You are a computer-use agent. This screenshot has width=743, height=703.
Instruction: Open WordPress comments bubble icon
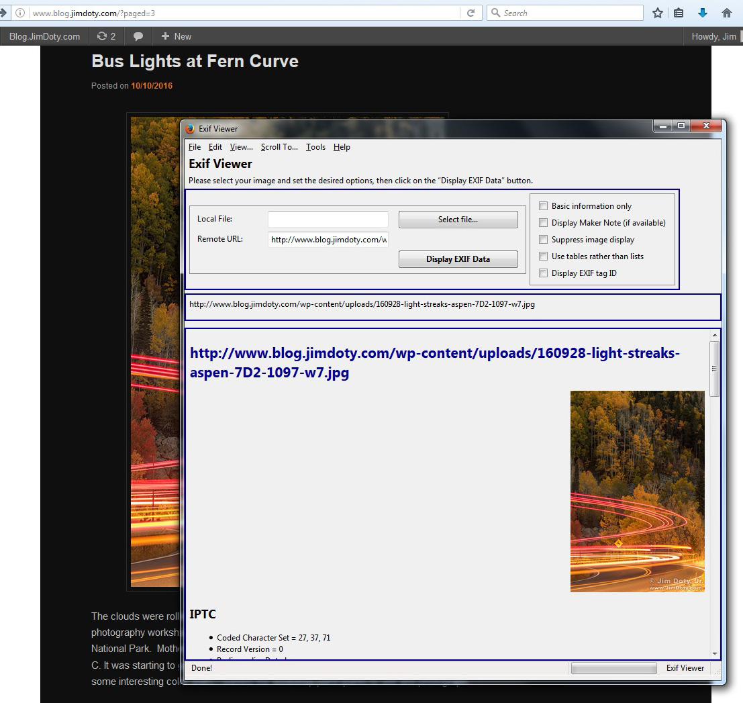[x=138, y=36]
